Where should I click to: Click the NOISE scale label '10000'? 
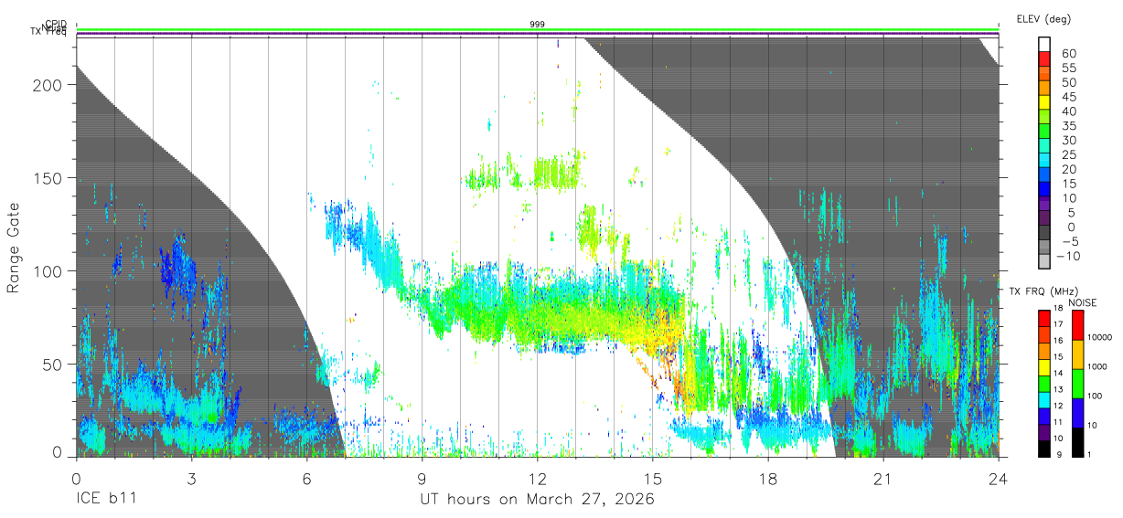click(1100, 337)
